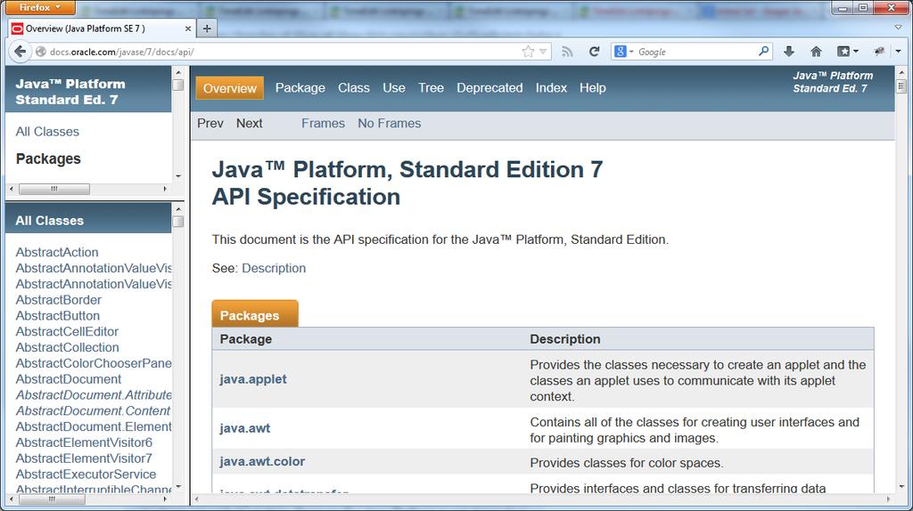Select the Overview navigation tab
The image size is (913, 511).
click(x=229, y=88)
